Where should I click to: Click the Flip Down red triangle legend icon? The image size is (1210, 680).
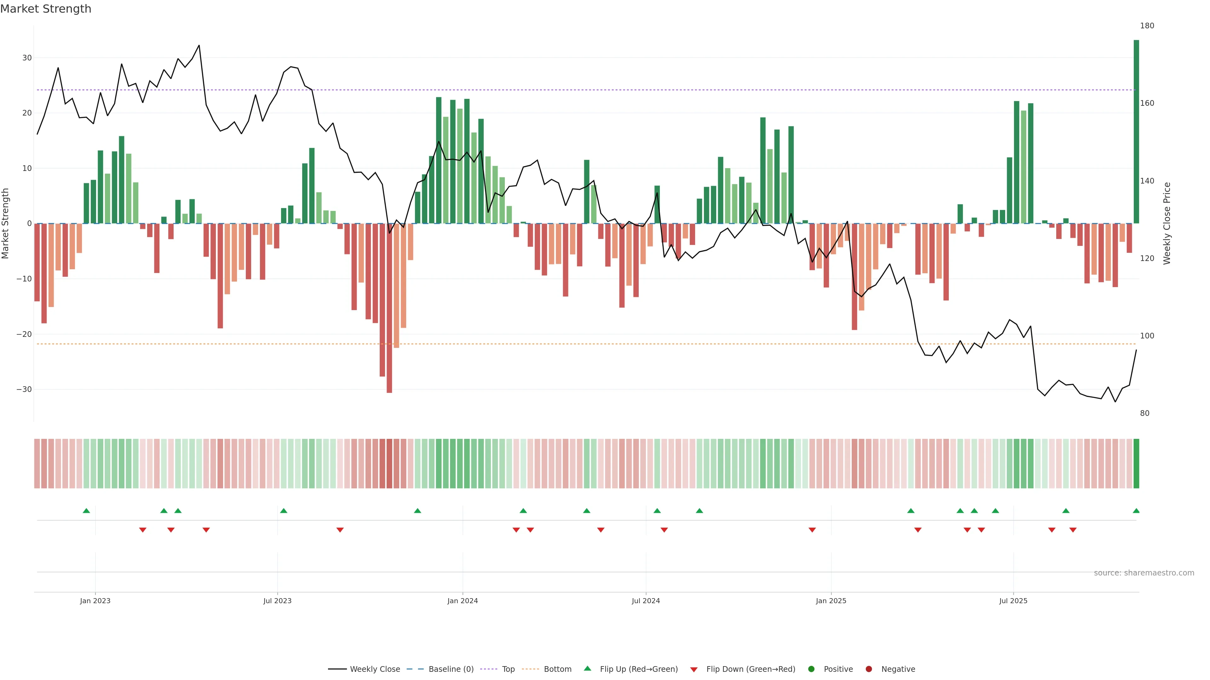coord(694,670)
